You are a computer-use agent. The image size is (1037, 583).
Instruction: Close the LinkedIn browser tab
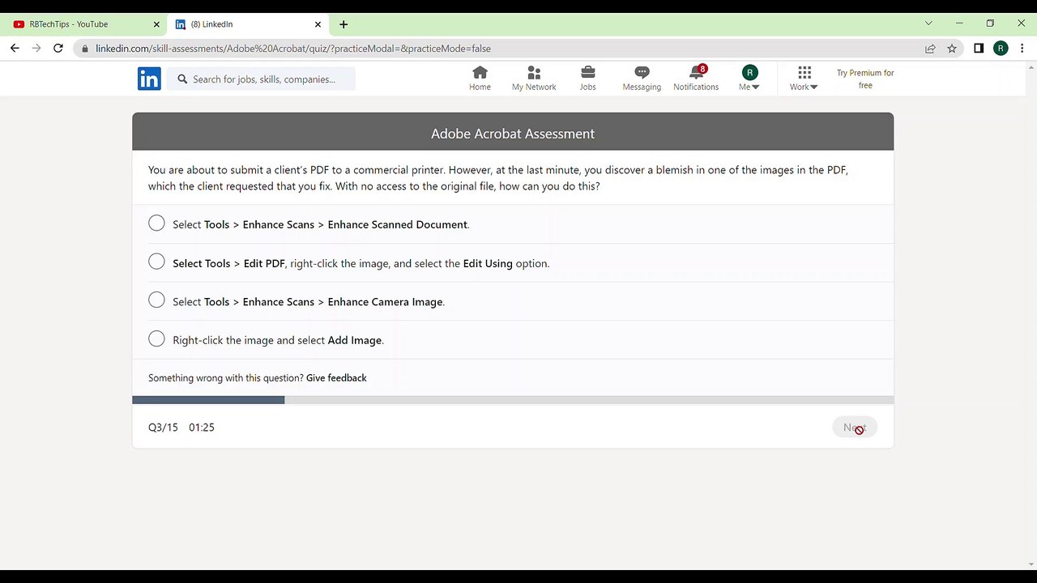coord(318,24)
